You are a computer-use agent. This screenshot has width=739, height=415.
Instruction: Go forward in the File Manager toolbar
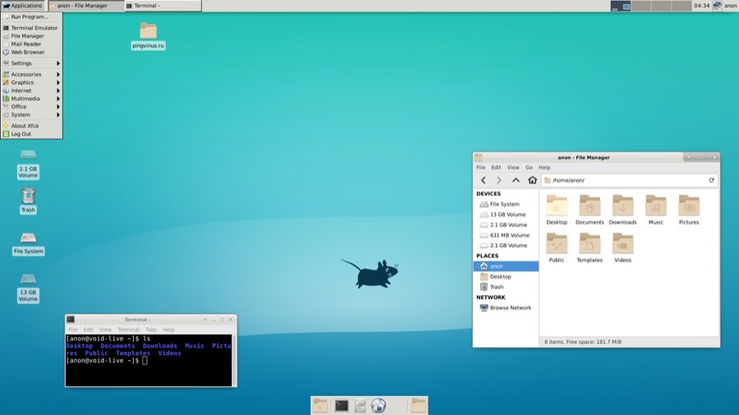pos(498,180)
